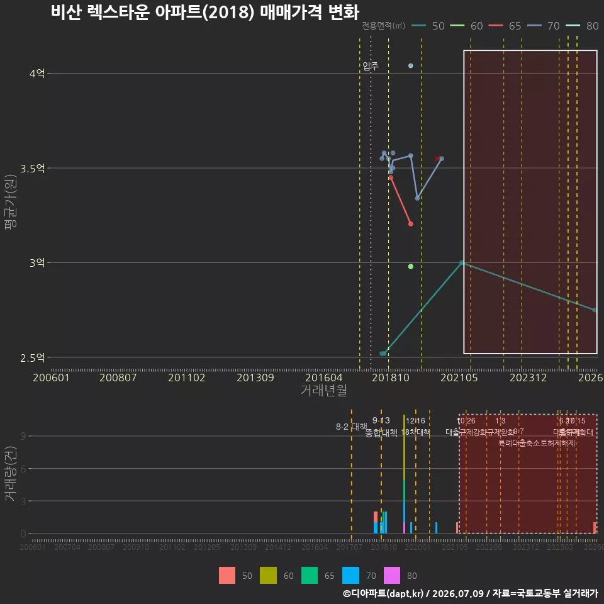604x604 pixels.
Task: Click the 60㎡ green line swatch in top legend
Action: click(457, 26)
